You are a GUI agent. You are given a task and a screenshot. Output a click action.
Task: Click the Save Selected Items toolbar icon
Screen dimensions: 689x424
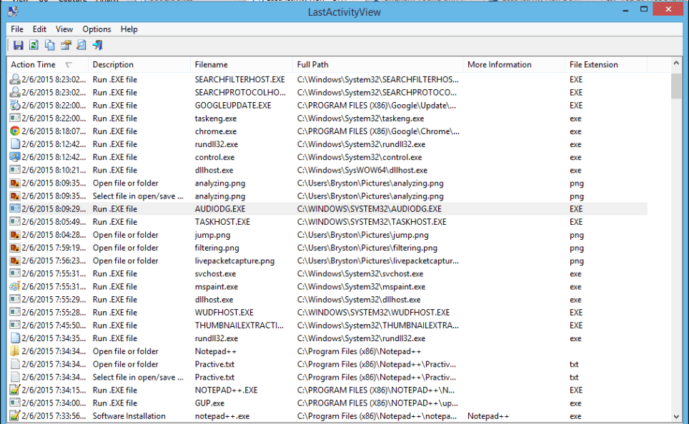[x=18, y=45]
